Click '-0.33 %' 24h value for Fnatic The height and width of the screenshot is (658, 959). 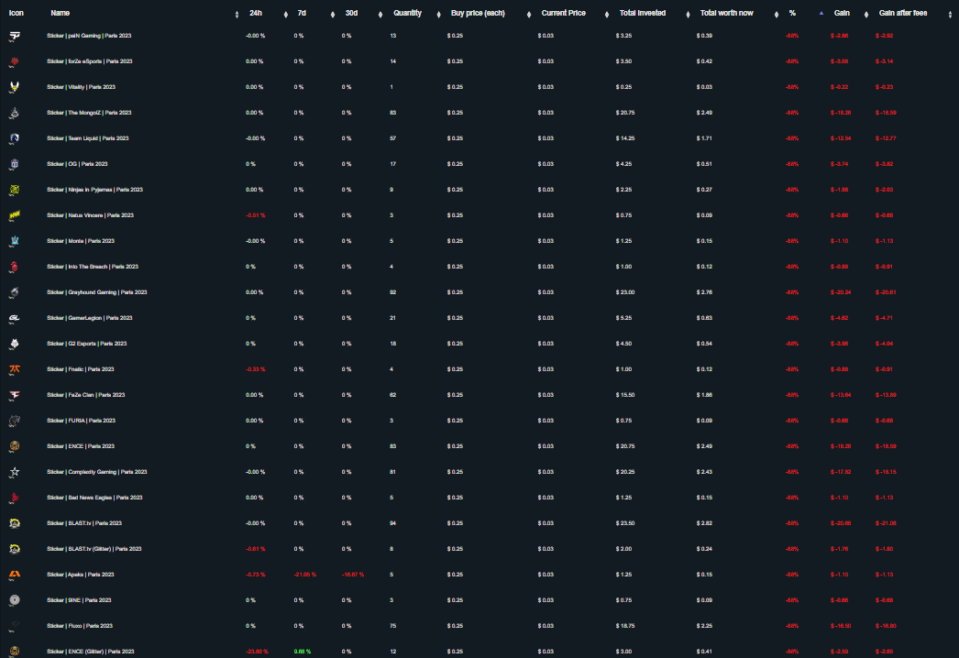(x=255, y=370)
